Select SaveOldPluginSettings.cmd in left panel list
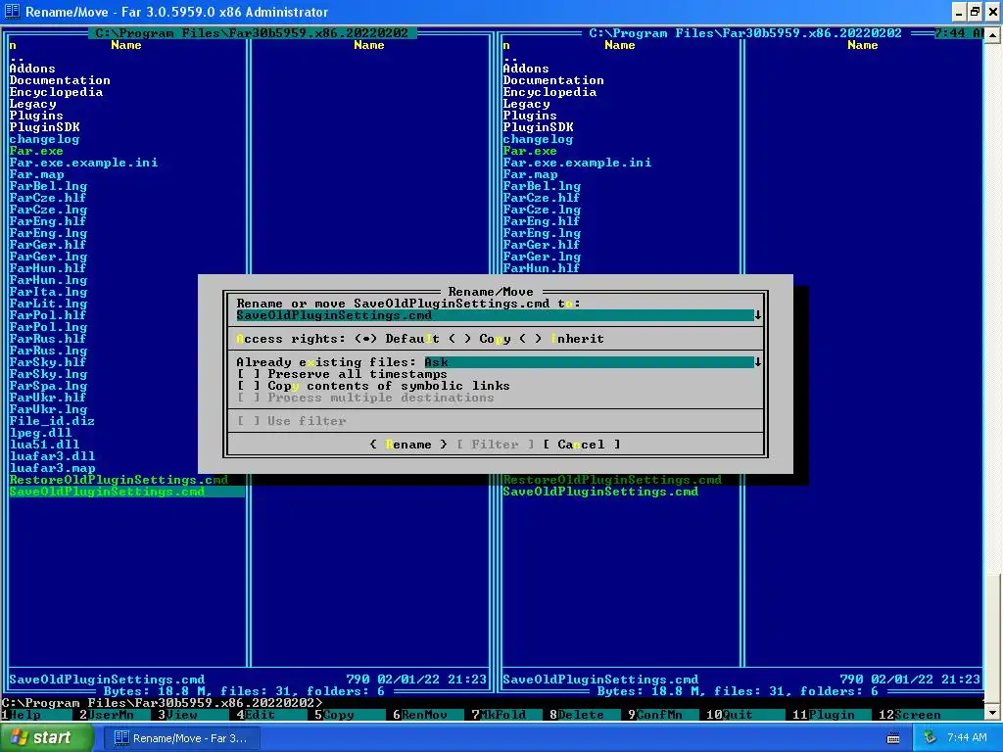The image size is (1003, 752). 126,492
